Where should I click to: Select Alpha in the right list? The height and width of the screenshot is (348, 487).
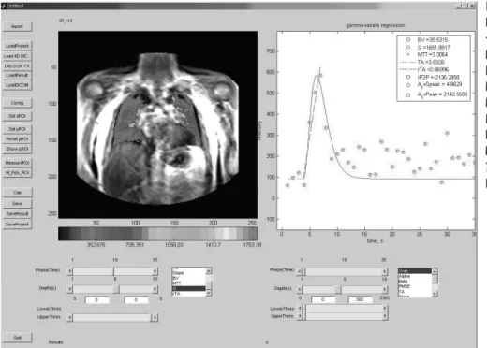tap(415, 276)
